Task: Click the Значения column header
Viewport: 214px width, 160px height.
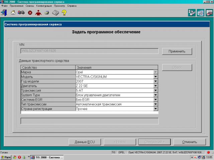Action: [117, 67]
